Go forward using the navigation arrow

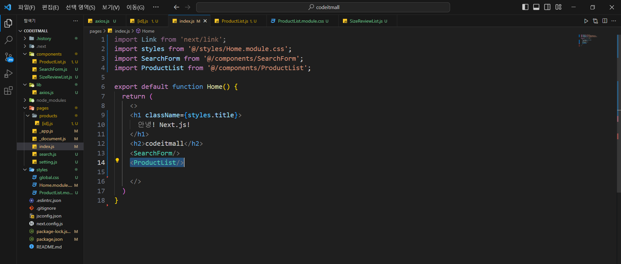click(187, 7)
